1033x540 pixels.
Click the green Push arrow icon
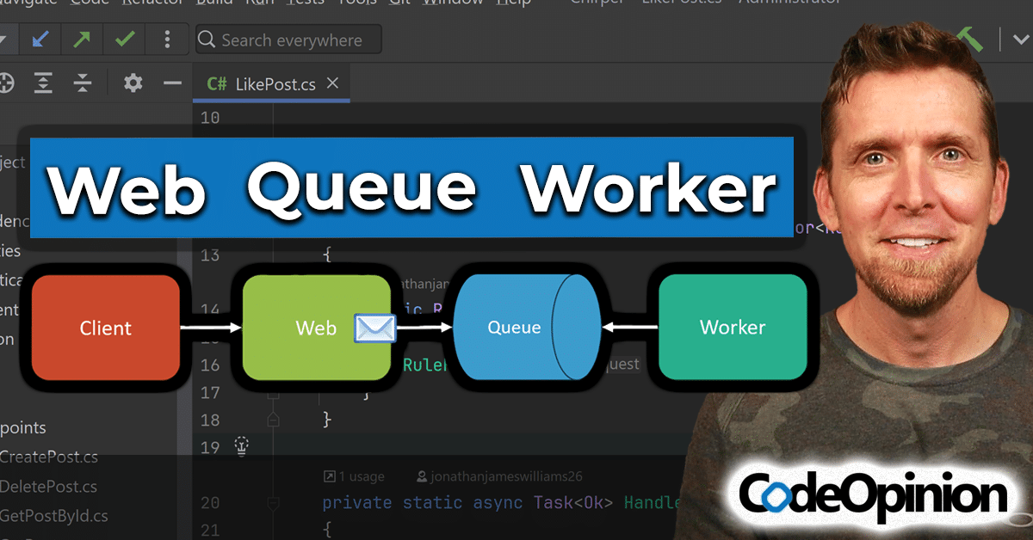point(82,40)
